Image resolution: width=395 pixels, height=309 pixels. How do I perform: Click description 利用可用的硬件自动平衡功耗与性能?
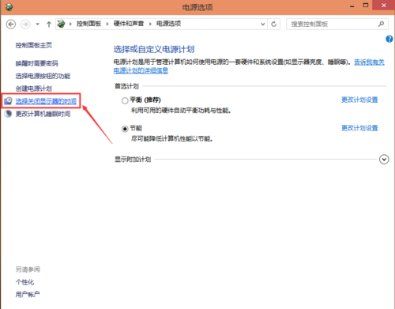[x=181, y=111]
